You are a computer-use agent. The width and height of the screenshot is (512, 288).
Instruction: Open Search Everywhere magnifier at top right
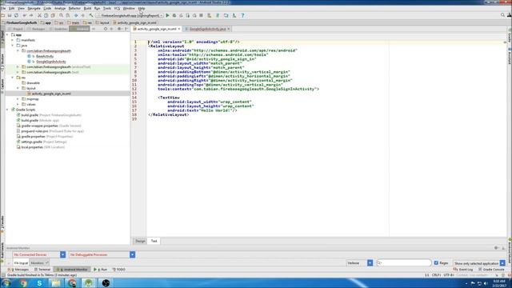pyautogui.click(x=502, y=15)
